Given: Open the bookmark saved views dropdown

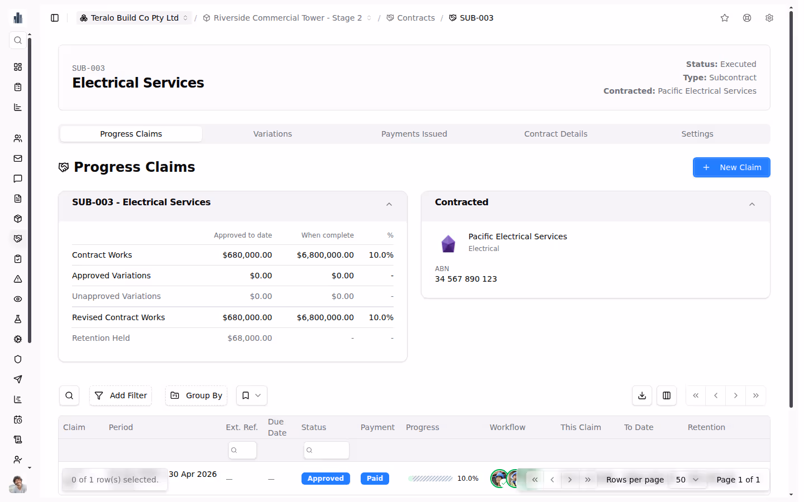Looking at the screenshot, I should click(252, 395).
